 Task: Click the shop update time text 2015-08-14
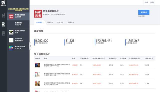click(54, 14)
